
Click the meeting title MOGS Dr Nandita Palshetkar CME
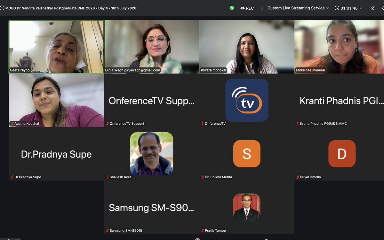(x=71, y=8)
